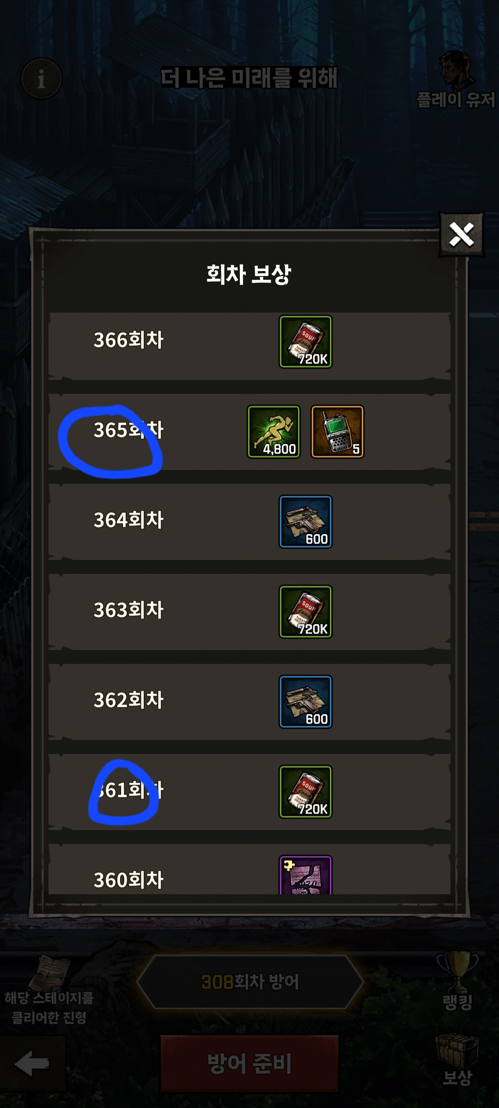Open the 플레이 유저 player portrait
This screenshot has height=1108, width=499.
tap(456, 79)
